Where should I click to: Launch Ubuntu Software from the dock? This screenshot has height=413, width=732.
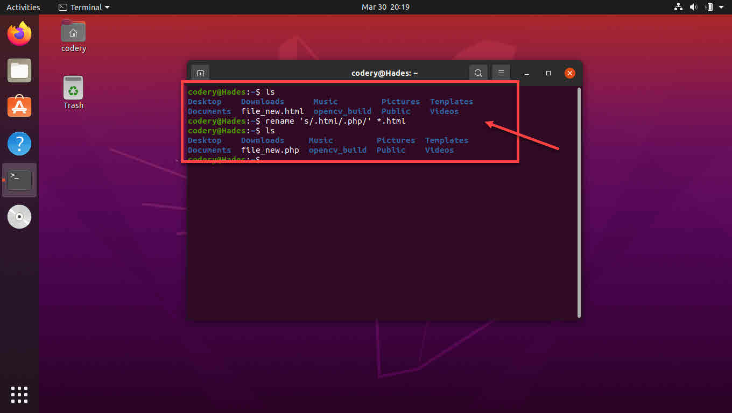19,106
